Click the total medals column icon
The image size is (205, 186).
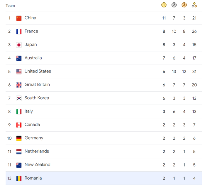(x=194, y=5)
